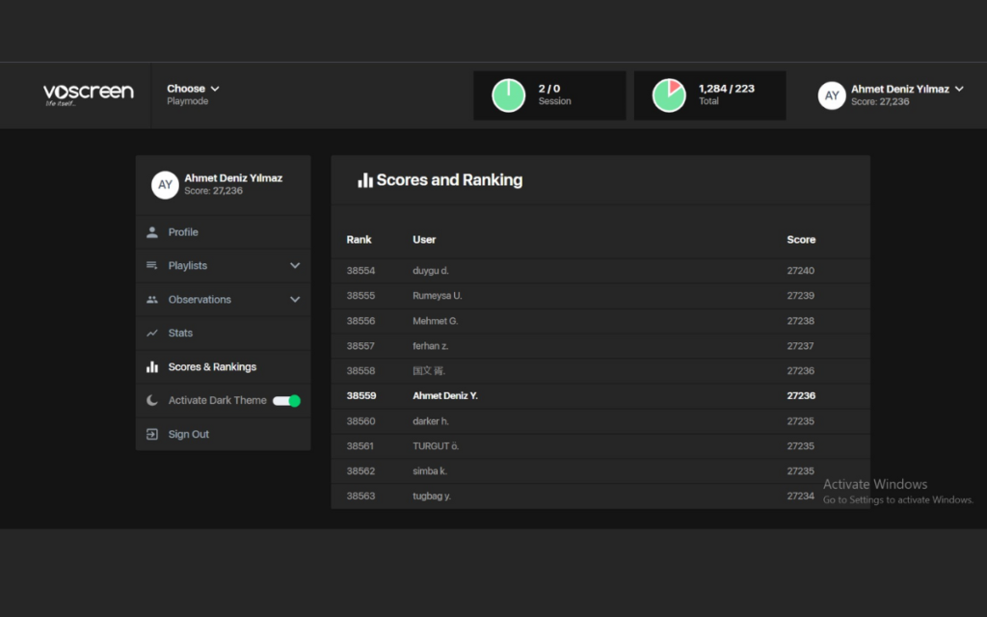The image size is (987, 617).
Task: Click score value 27237
Action: click(801, 346)
